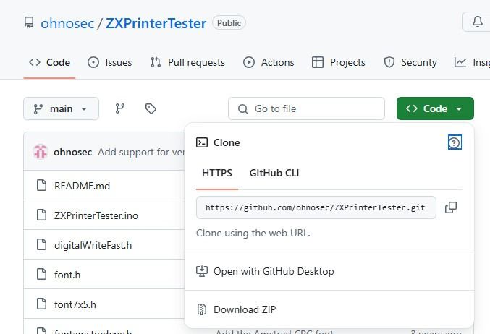Choose Download ZIP
490x334 pixels.
pyautogui.click(x=329, y=309)
